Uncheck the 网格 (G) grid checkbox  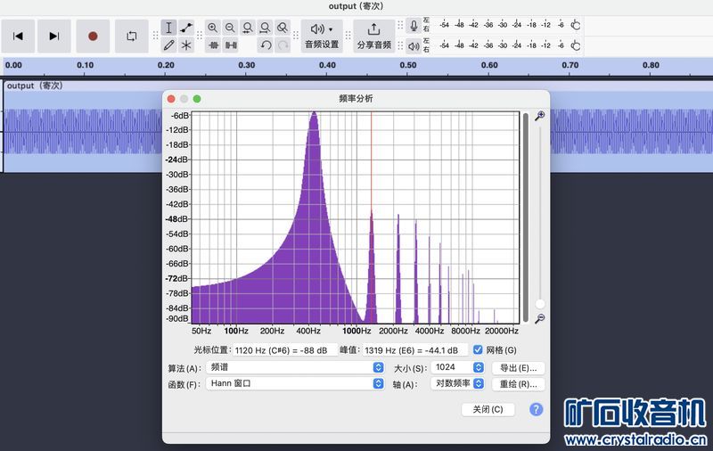tap(479, 350)
